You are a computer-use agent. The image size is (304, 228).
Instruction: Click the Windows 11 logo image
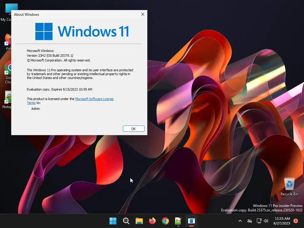pyautogui.click(x=82, y=31)
